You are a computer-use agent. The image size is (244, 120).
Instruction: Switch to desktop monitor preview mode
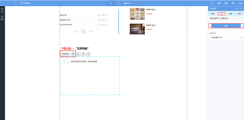click(x=111, y=3)
